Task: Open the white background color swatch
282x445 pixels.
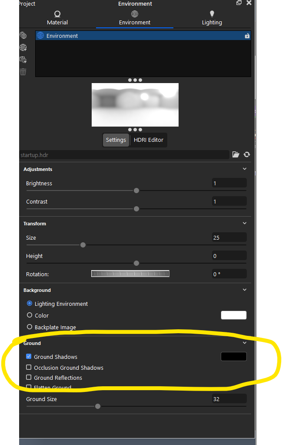Action: [x=233, y=315]
